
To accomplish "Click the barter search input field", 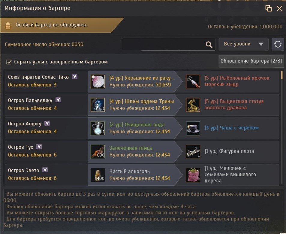I will pyautogui.click(x=169, y=44).
